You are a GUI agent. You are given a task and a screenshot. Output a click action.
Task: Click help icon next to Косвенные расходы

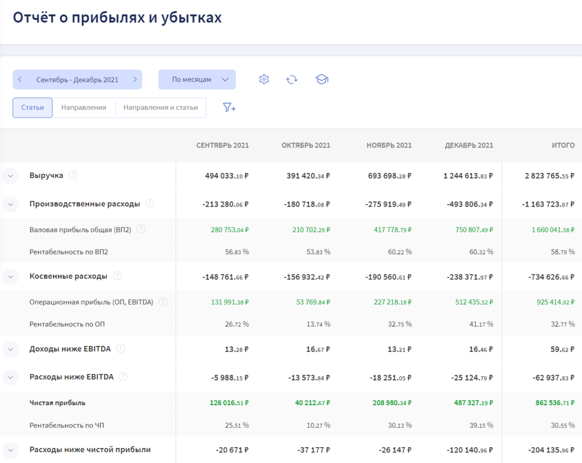point(117,276)
